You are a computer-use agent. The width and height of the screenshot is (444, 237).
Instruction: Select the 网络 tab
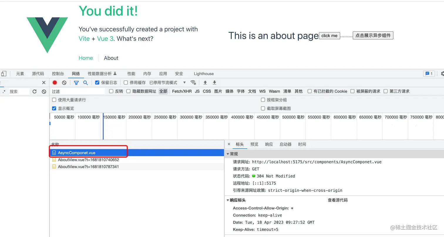coord(76,74)
